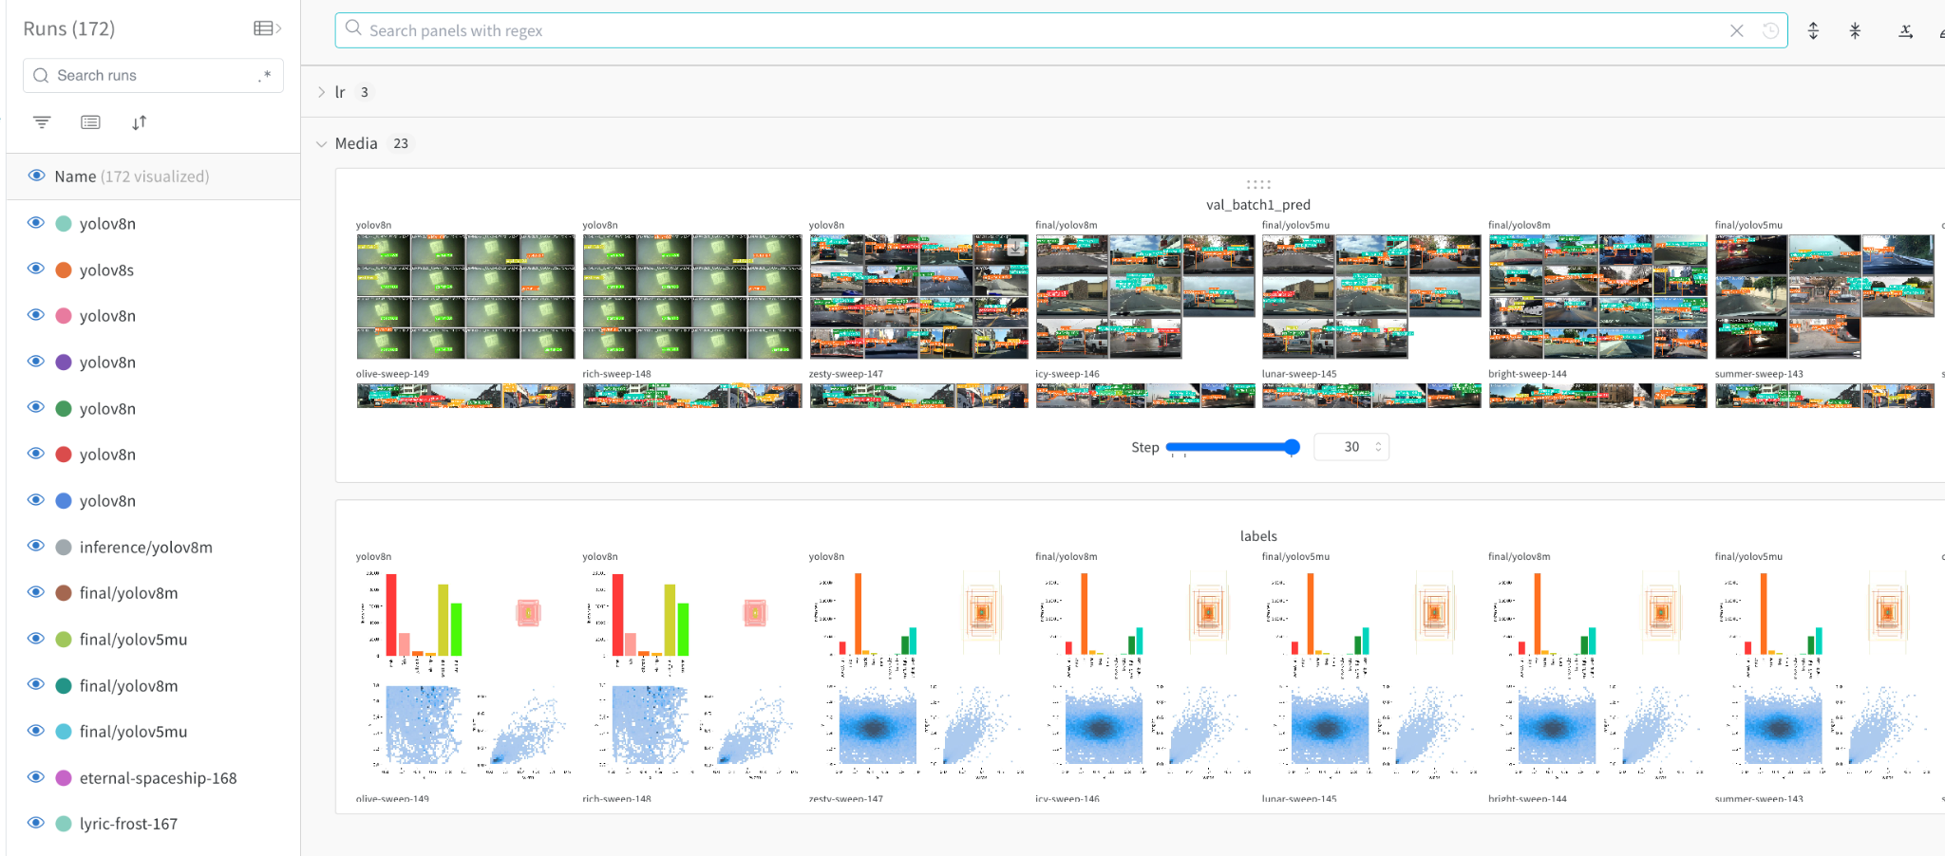Hide the yolov8s run
This screenshot has width=1945, height=856.
pos(35,269)
